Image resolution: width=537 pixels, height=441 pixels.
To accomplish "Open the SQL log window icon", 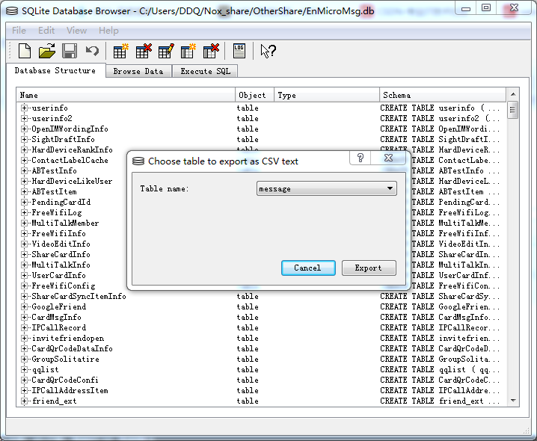I will coord(239,51).
